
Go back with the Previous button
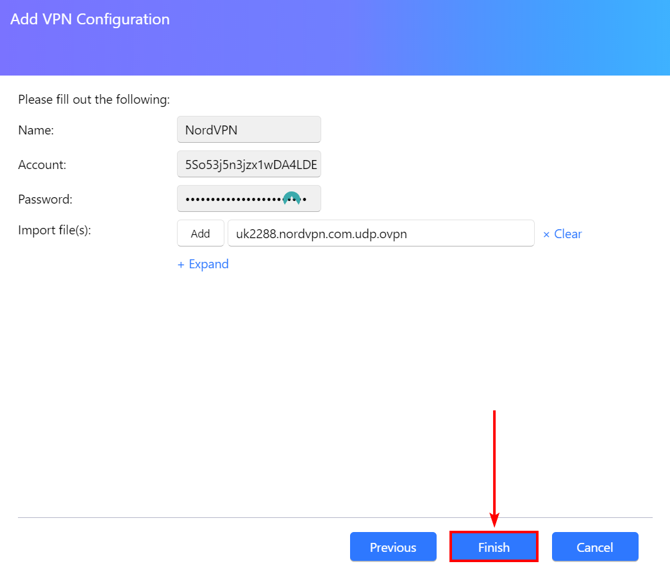click(x=393, y=547)
